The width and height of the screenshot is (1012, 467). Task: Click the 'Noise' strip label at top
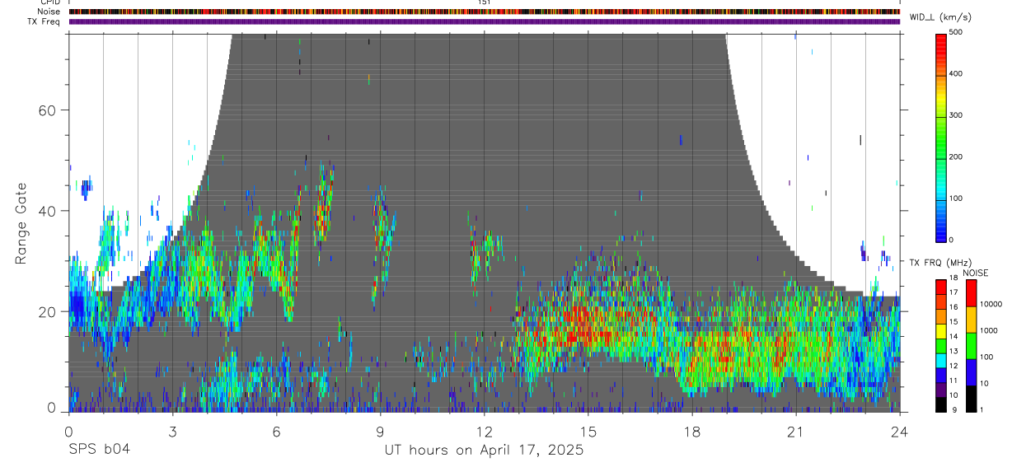49,12
